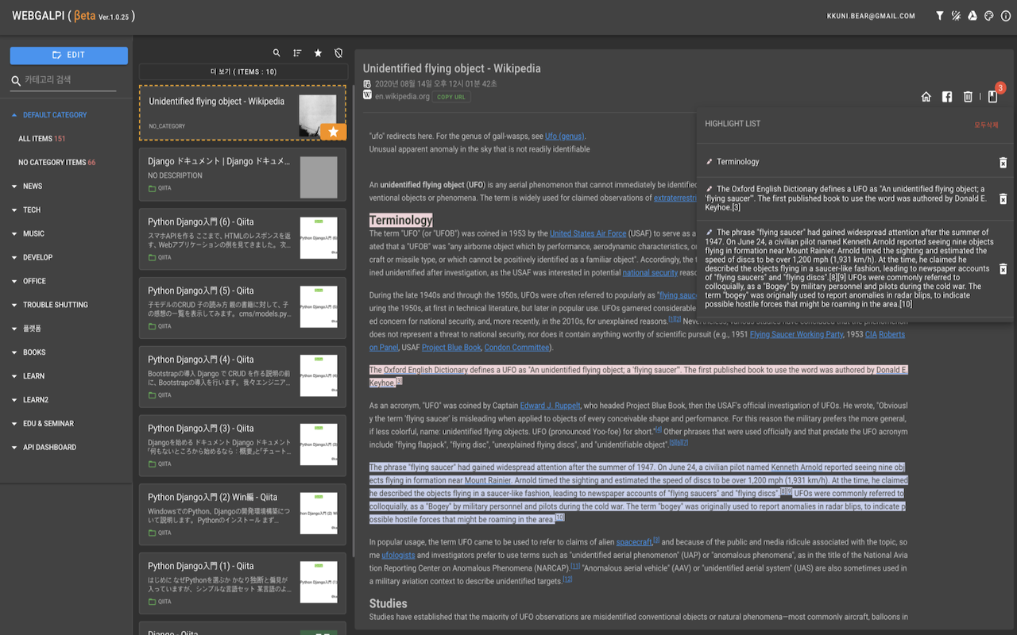The height and width of the screenshot is (635, 1017).
Task: Expand the BOOKS category
Action: (34, 352)
